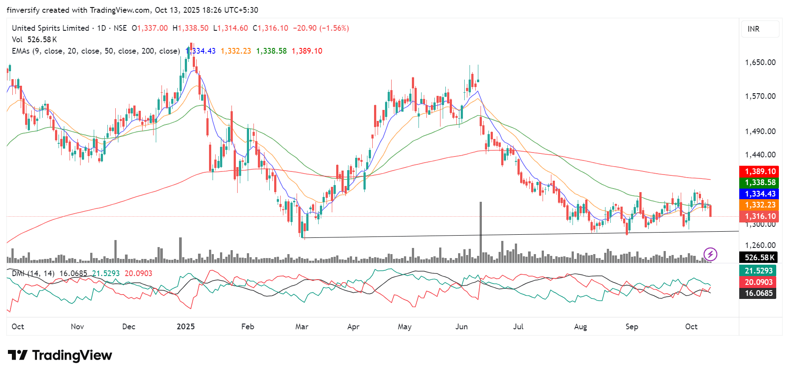
Task: Click the red 1,389.10 price scale tag
Action: (759, 171)
